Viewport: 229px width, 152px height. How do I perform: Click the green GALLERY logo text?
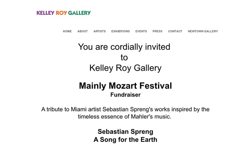[x=79, y=13]
